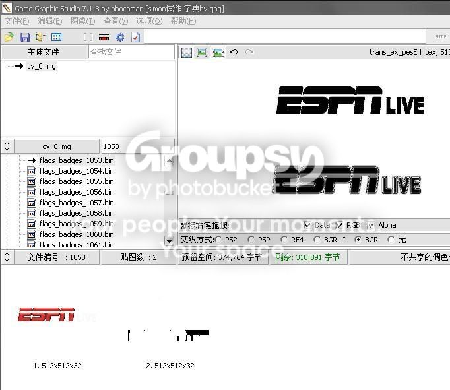
Task: Click the redo arrow icon
Action: click(x=249, y=52)
